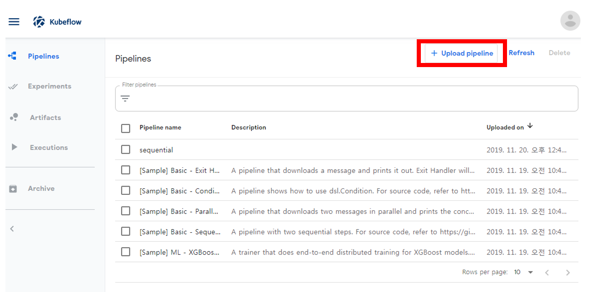Click the filter lines icon
Viewport: 590px width, 292px height.
tap(125, 98)
